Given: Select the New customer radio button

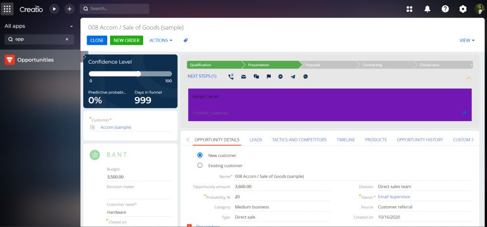Looking at the screenshot, I should (x=200, y=155).
